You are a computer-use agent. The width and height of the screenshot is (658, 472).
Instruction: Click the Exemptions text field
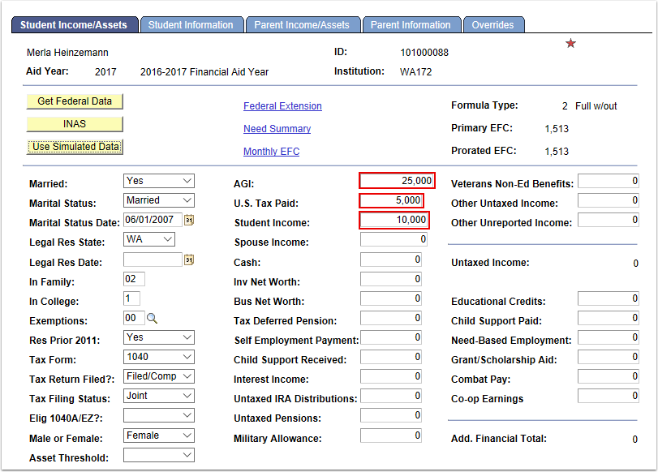135,318
